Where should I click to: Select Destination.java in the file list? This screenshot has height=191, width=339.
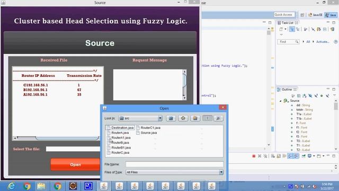click(120, 128)
